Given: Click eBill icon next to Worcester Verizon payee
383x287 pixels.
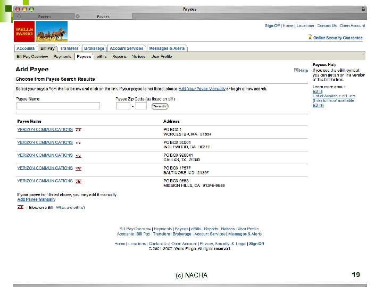Looking at the screenshot, I should point(78,130).
